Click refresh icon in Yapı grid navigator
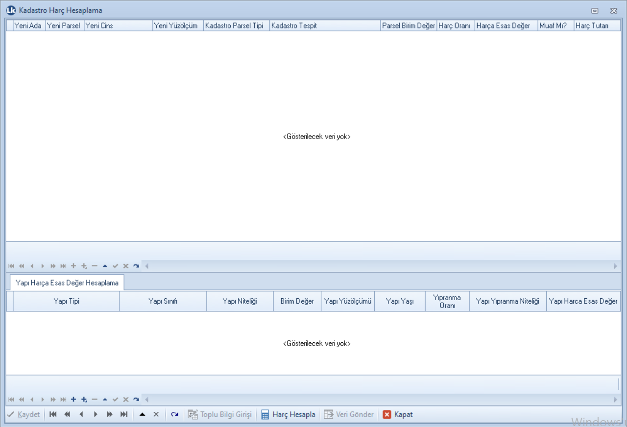627x427 pixels. pos(136,400)
